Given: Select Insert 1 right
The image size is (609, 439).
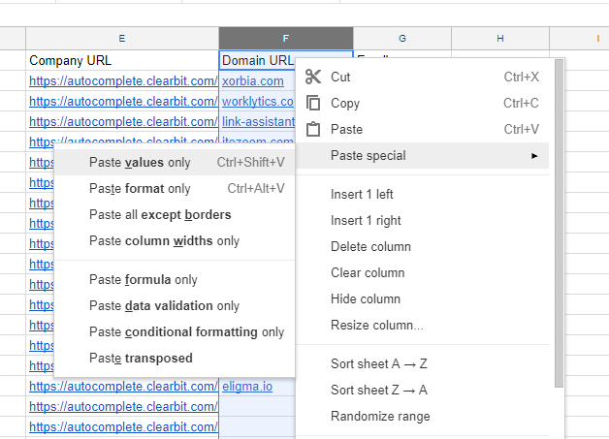Looking at the screenshot, I should pos(422,221).
